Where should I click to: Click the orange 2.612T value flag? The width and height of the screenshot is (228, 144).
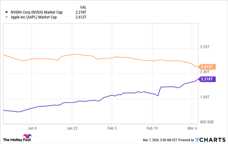[x=207, y=67]
